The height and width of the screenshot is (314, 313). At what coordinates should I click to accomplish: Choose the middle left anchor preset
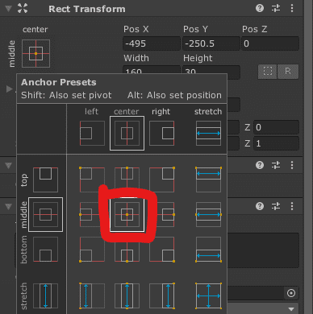[92, 214]
